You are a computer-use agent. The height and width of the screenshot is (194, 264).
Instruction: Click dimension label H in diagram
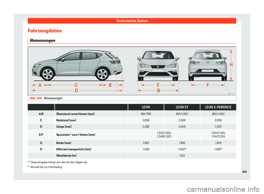pyautogui.click(x=231, y=65)
